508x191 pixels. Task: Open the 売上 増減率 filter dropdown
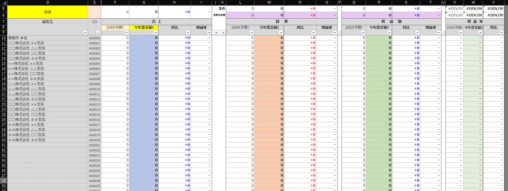(209, 33)
